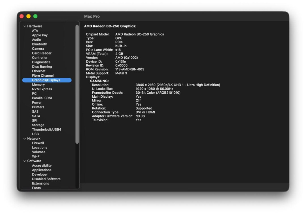This screenshot has height=214, width=306.
Task: Select Accessibility under Software
Action: click(x=42, y=165)
